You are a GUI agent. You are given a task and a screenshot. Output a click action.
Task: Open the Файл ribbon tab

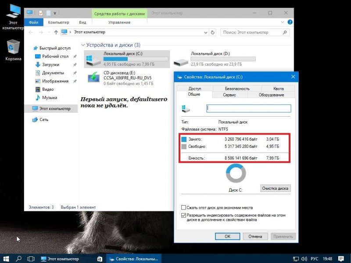point(34,22)
